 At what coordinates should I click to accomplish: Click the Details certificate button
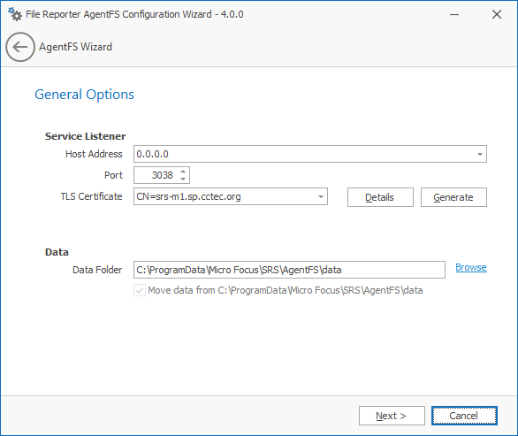click(380, 197)
